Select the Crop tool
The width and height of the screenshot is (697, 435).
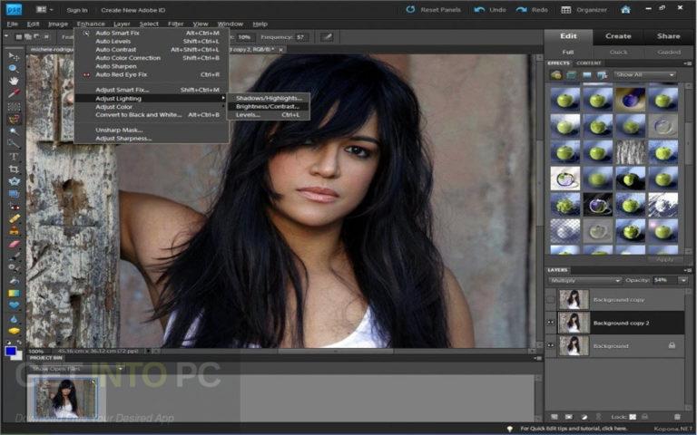point(15,169)
